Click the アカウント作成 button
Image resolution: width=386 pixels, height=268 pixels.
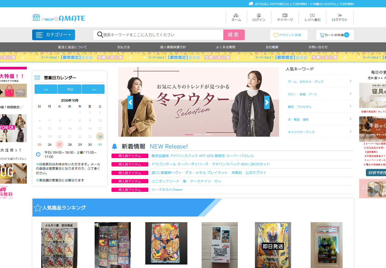click(x=289, y=35)
